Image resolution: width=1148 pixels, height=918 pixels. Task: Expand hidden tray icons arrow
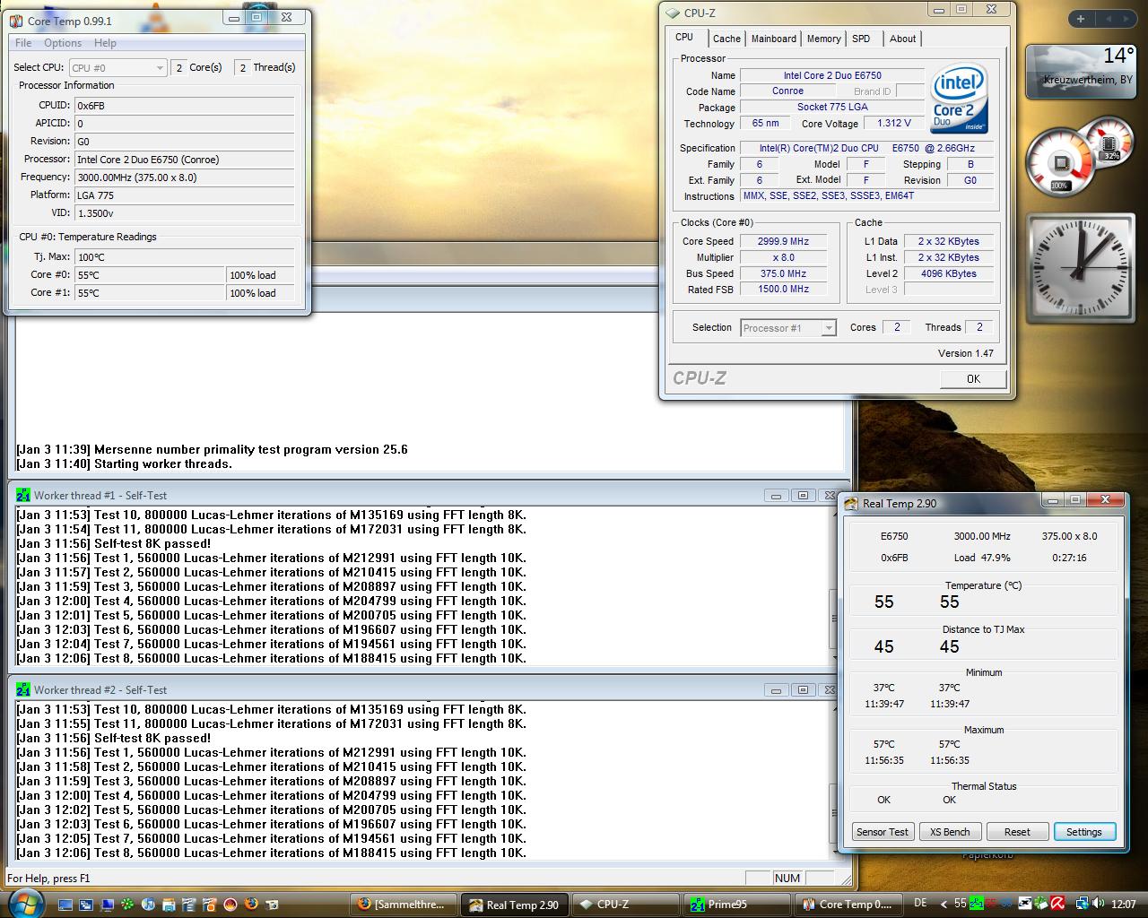click(x=944, y=904)
